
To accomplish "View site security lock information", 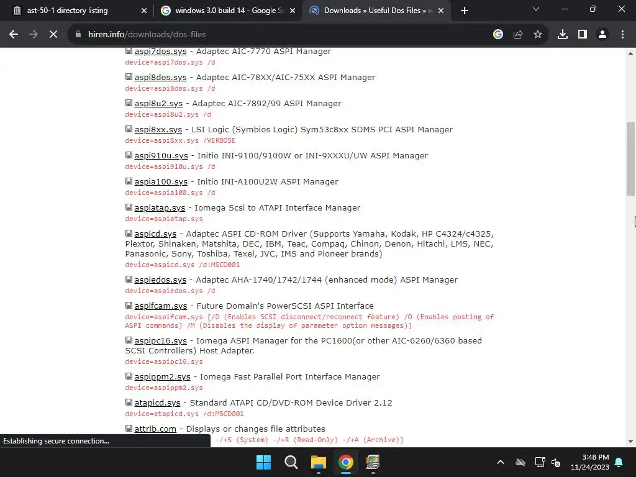I will [78, 35].
